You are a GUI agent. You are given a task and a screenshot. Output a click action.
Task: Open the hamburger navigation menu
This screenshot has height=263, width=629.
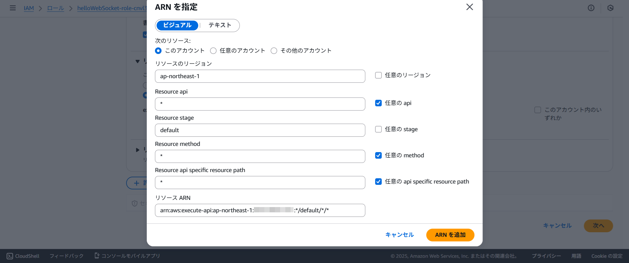point(13,8)
